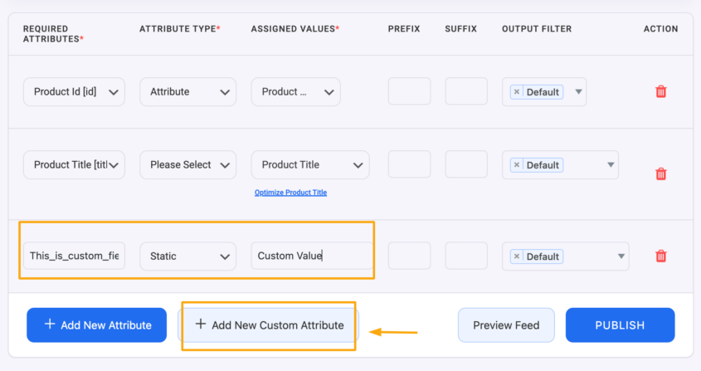Focus the Custom Value text field

[x=311, y=256]
